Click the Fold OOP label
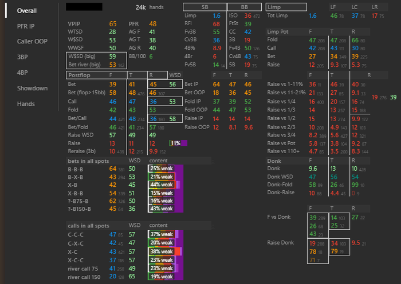Viewport: 401px width, 284px height. 196,110
